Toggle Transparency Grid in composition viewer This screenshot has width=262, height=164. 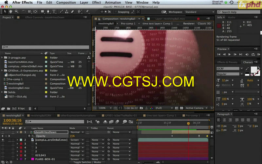click(182, 108)
